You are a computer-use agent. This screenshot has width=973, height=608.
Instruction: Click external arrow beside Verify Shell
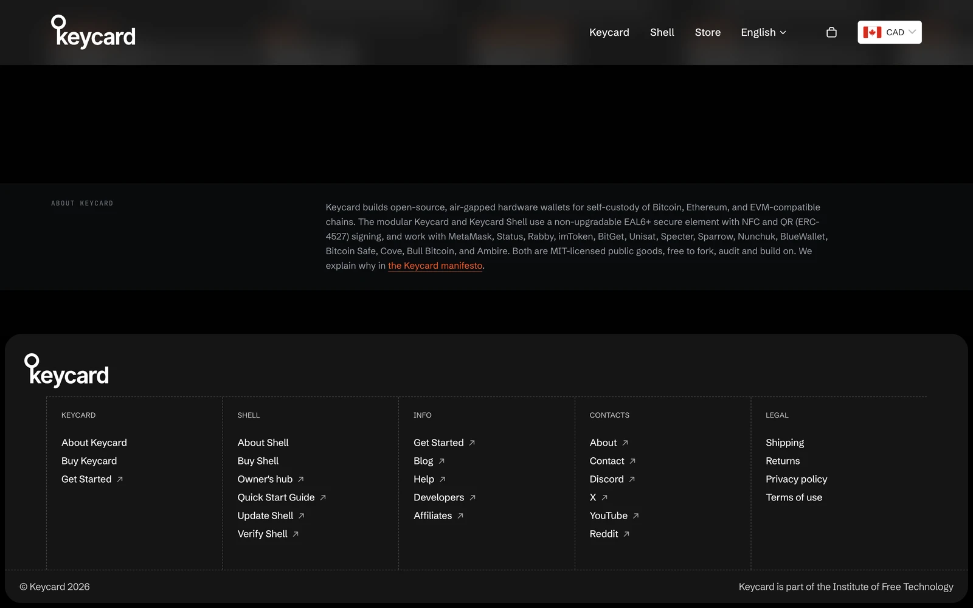coord(296,534)
